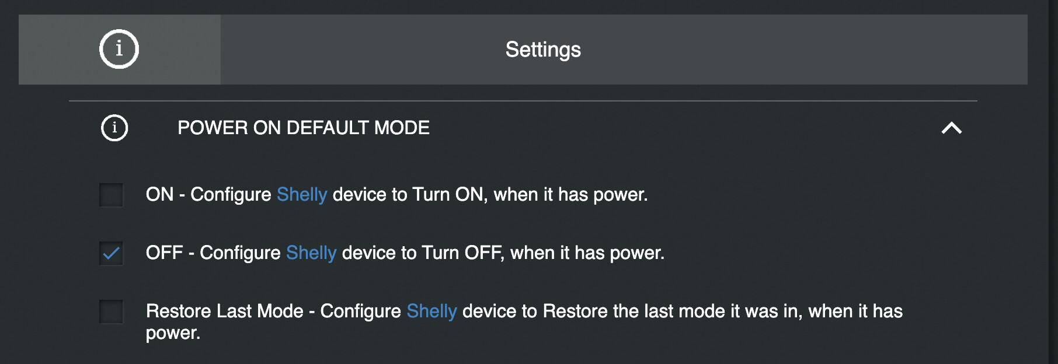Screen dimensions: 1058x364
Task: Select the 'OFF - Configure' option label
Action: click(213, 253)
